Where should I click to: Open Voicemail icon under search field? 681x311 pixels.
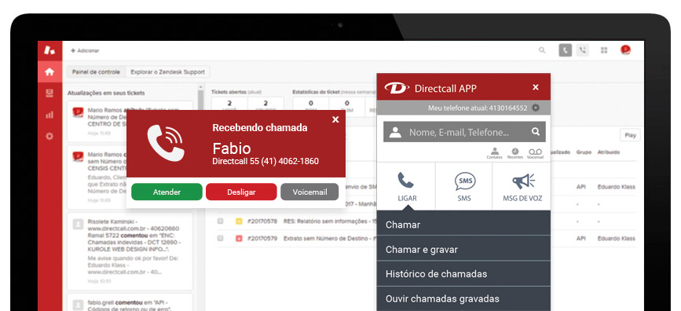point(535,153)
